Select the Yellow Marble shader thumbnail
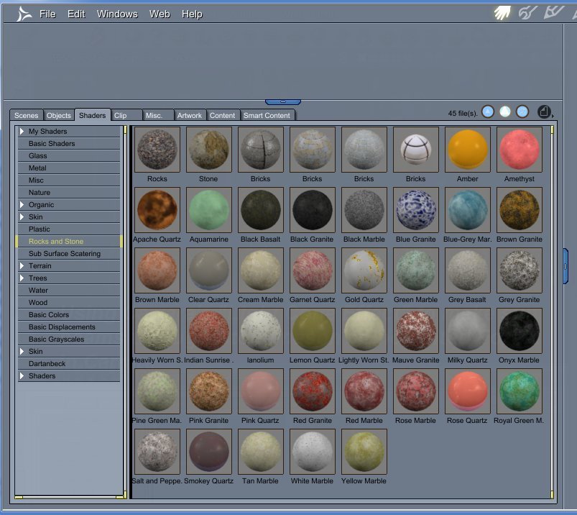Screen dimensions: 577x515 point(364,452)
